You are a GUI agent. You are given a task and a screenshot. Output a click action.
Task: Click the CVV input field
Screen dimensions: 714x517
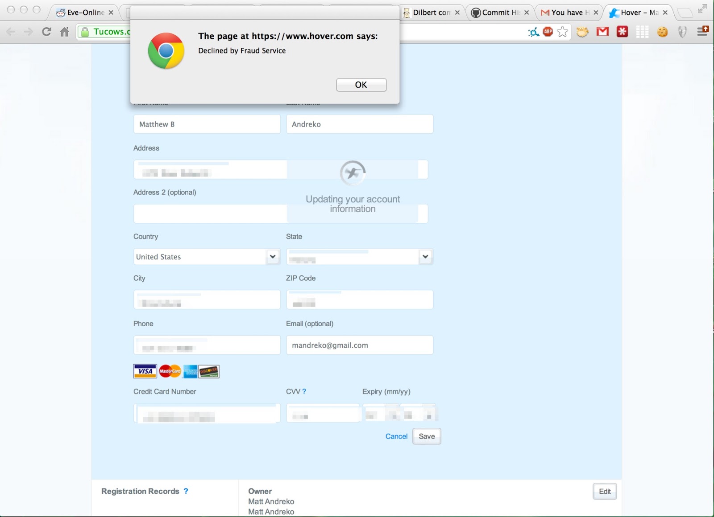pos(323,413)
